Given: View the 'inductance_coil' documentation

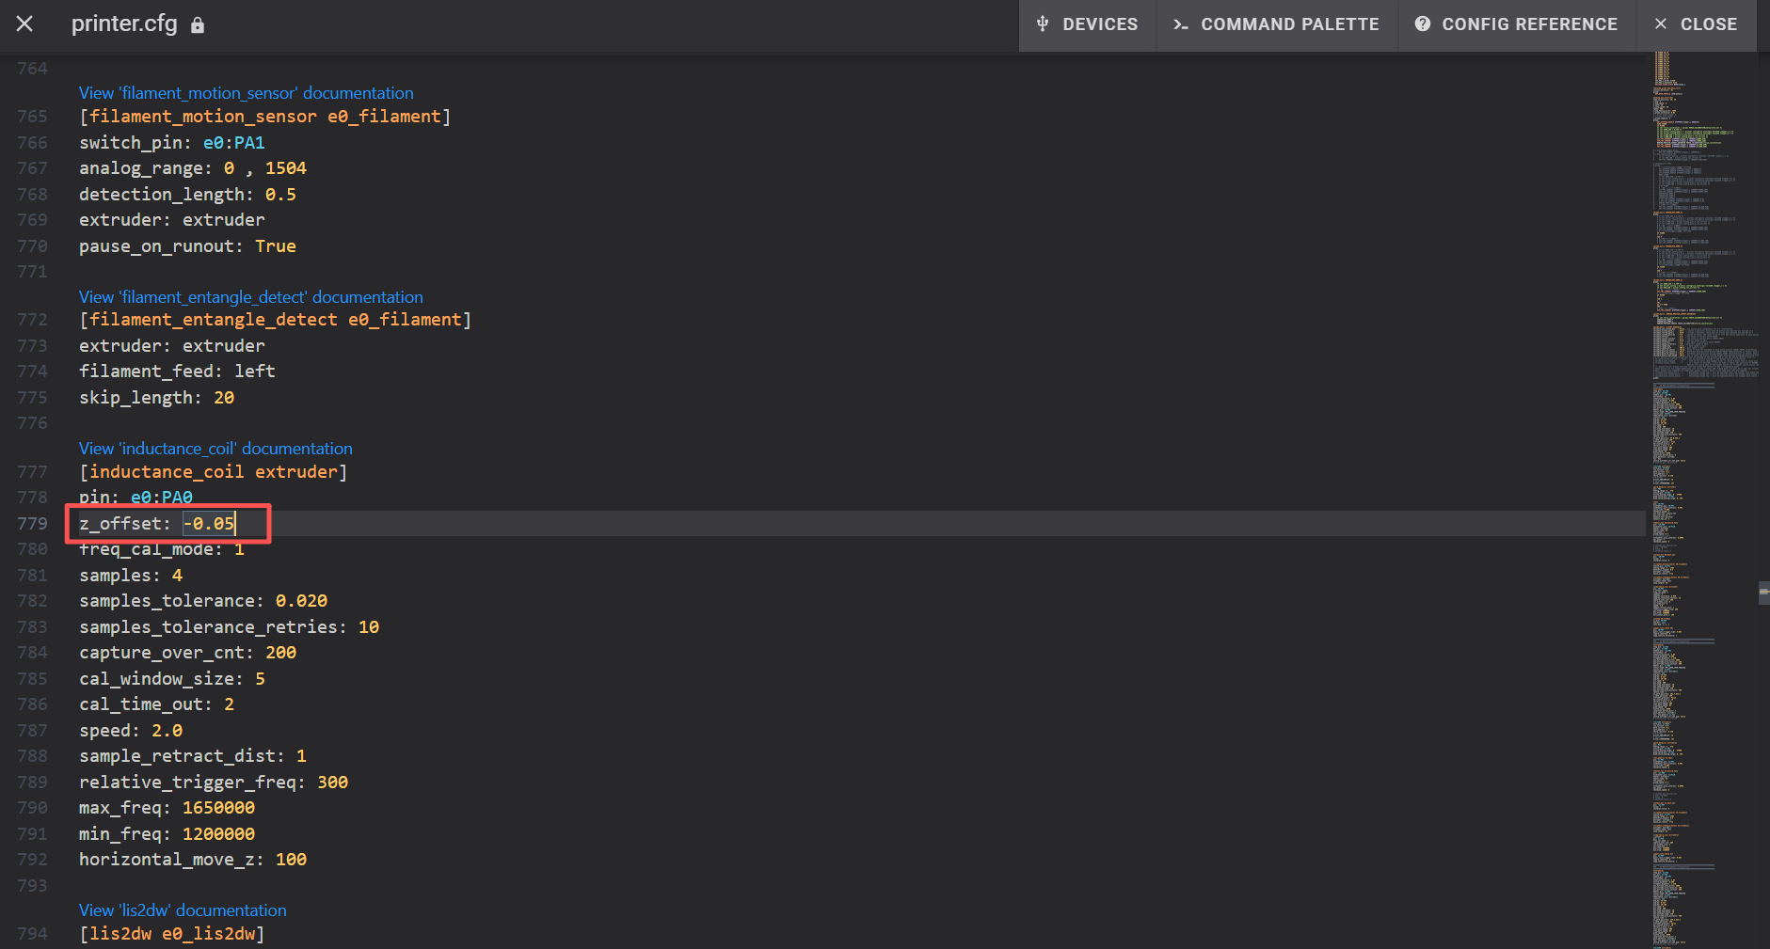Looking at the screenshot, I should (215, 449).
